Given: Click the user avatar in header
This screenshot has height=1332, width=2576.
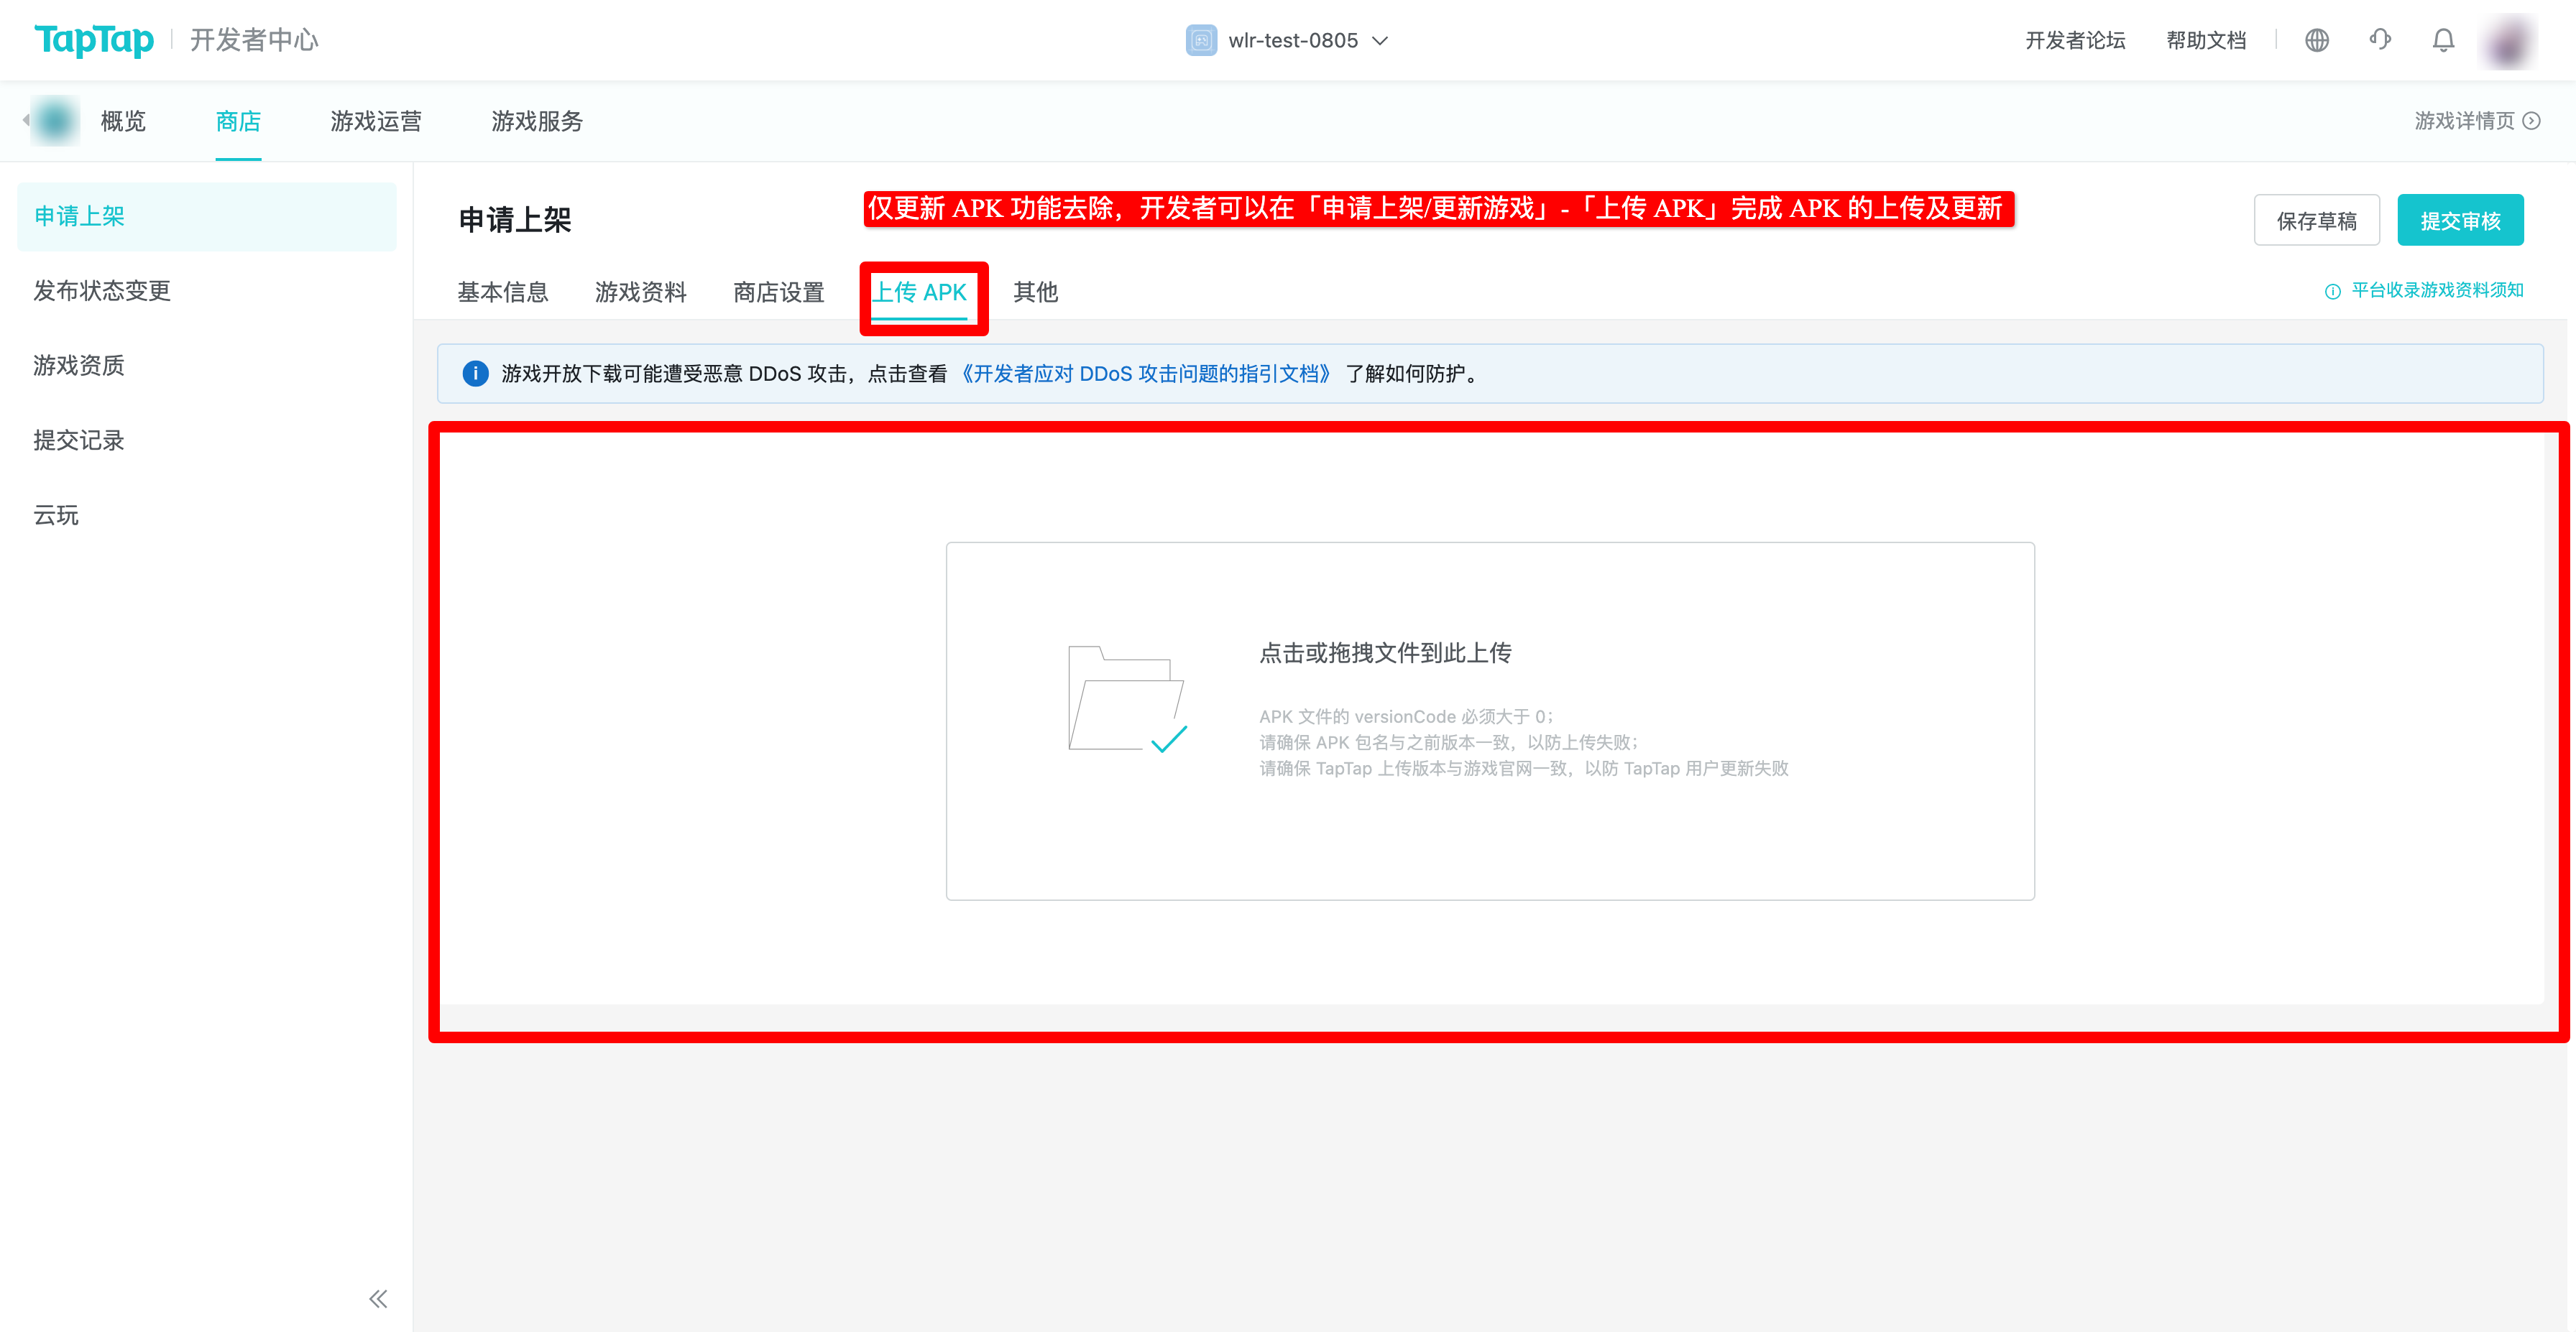Looking at the screenshot, I should [x=2508, y=42].
